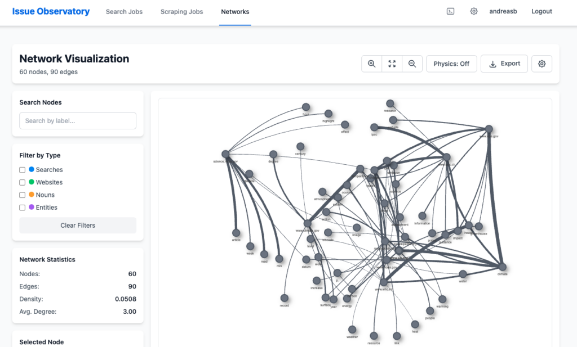Open the navbar settings gear icon

[x=474, y=11]
